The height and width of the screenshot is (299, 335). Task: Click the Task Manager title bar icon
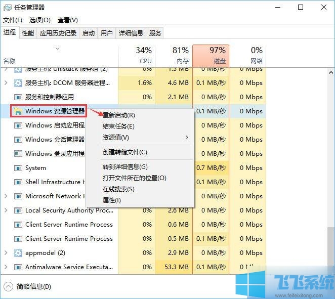click(7, 8)
